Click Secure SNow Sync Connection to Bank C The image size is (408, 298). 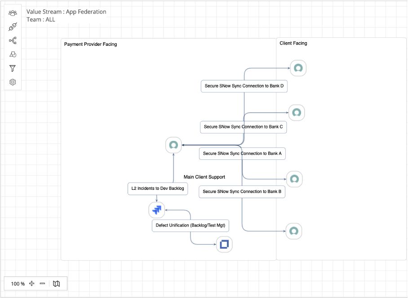(x=243, y=127)
